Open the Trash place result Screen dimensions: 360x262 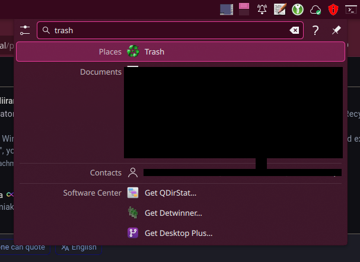tap(180, 52)
